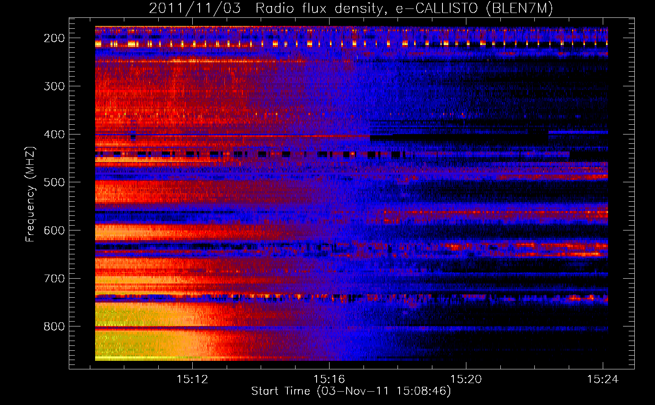Select the '500' frequency tick label

pos(54,182)
